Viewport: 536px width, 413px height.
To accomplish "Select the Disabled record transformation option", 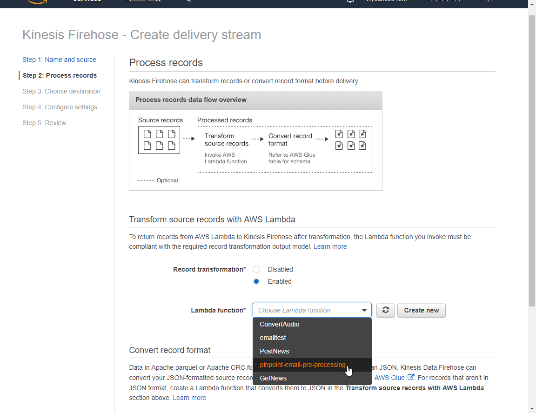I will 256,269.
